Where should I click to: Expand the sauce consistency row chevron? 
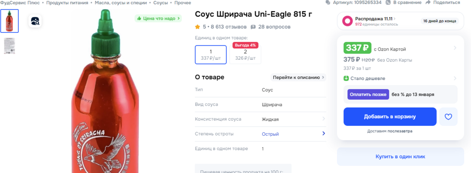click(324, 119)
